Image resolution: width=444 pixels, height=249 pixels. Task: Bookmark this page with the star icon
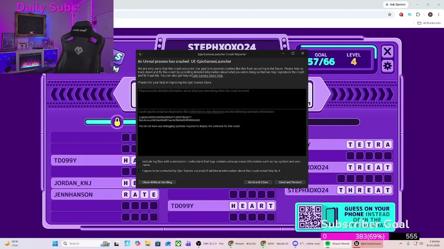(390, 15)
